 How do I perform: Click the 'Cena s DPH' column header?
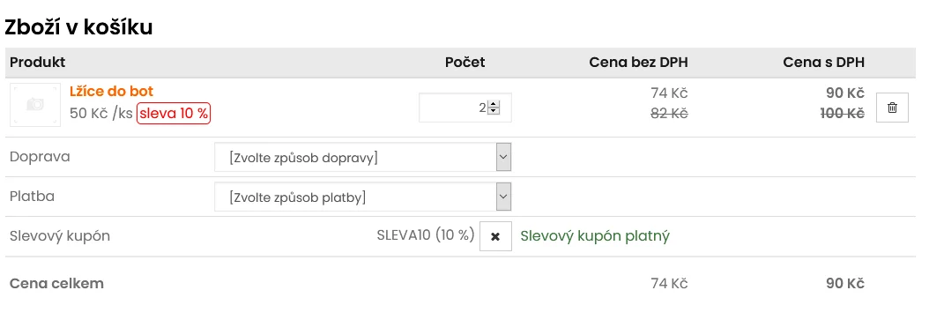click(823, 63)
